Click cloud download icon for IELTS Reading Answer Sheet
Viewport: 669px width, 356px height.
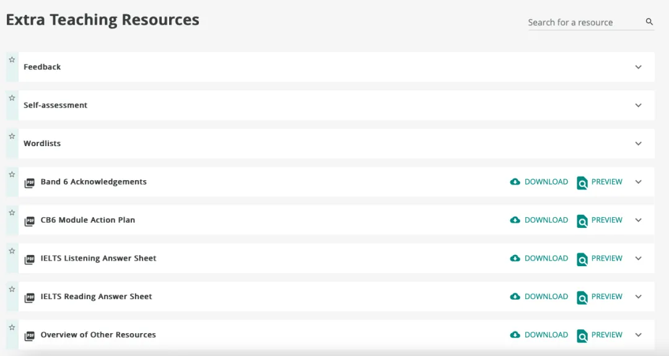(x=515, y=297)
